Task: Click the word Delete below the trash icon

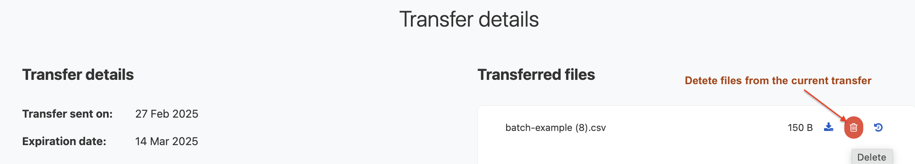Action: pyautogui.click(x=872, y=157)
